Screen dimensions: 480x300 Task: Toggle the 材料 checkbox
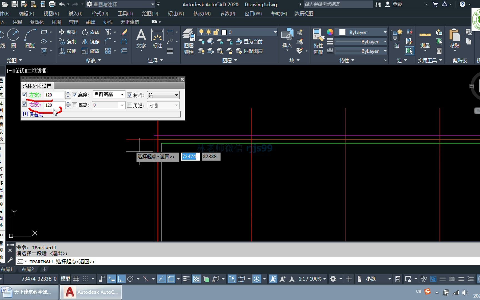tap(129, 95)
